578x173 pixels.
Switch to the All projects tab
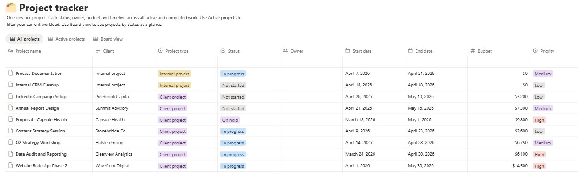click(25, 39)
